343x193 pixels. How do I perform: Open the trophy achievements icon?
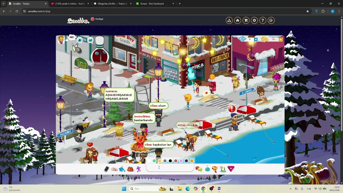tap(215, 169)
